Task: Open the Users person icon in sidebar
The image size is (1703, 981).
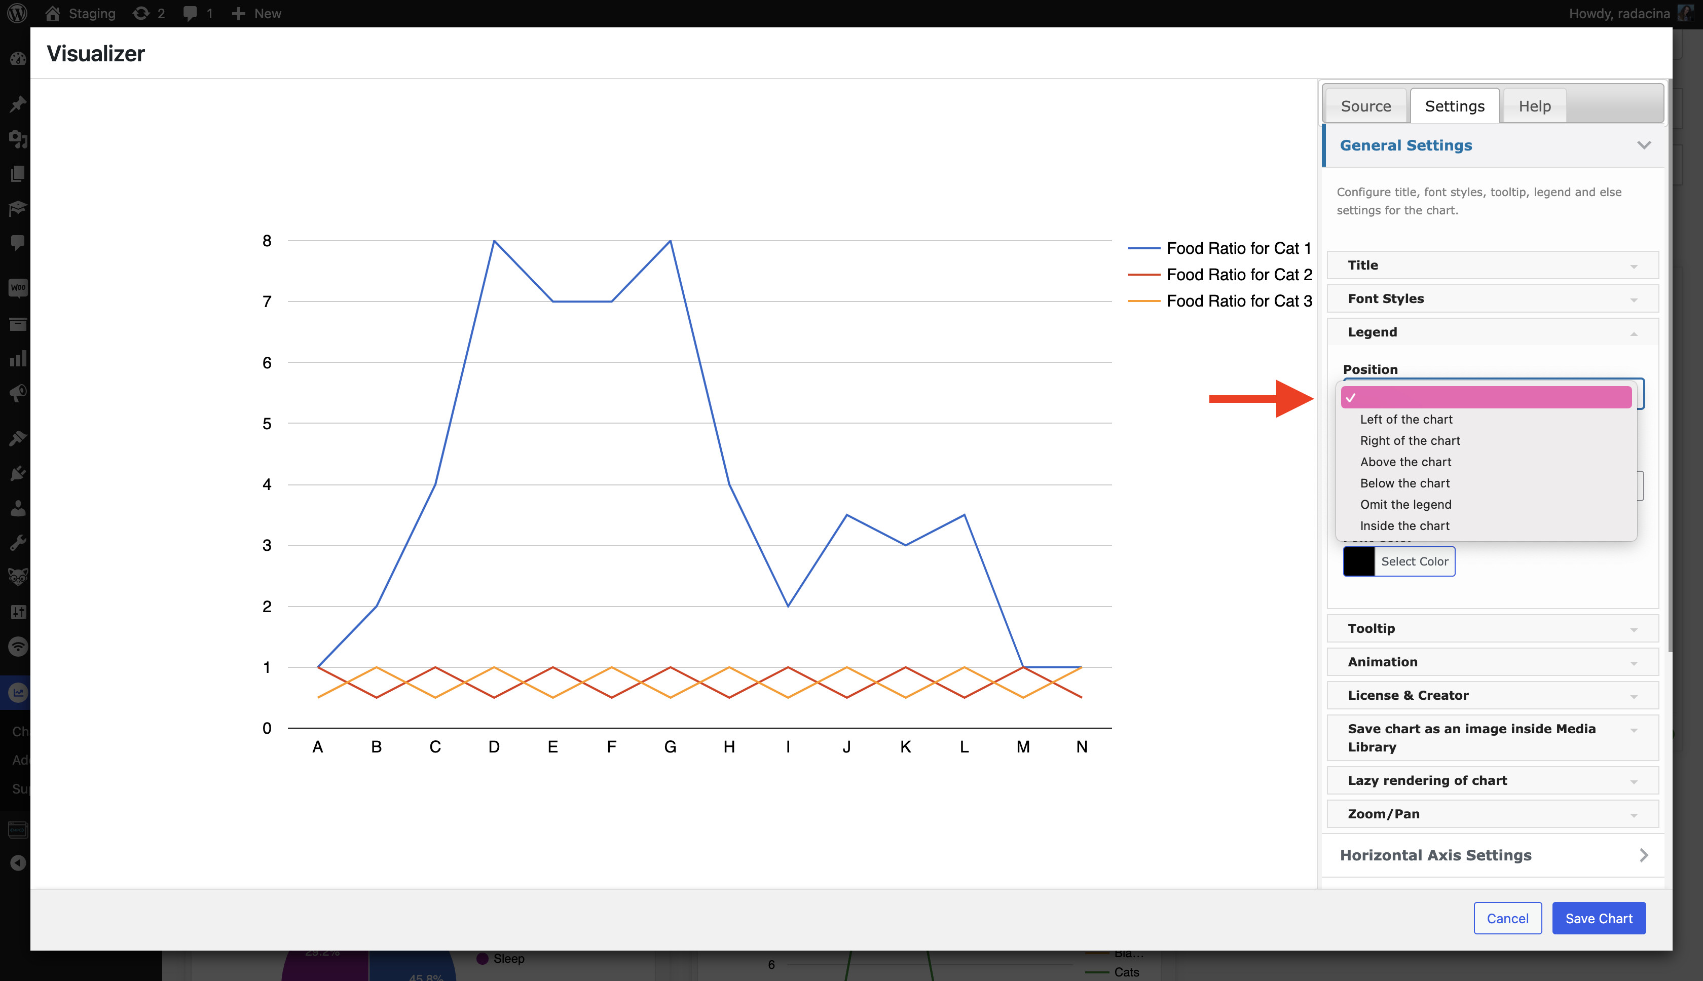Action: (18, 508)
